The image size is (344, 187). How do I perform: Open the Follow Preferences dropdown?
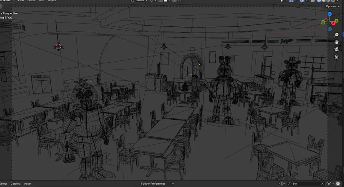[x=157, y=184]
